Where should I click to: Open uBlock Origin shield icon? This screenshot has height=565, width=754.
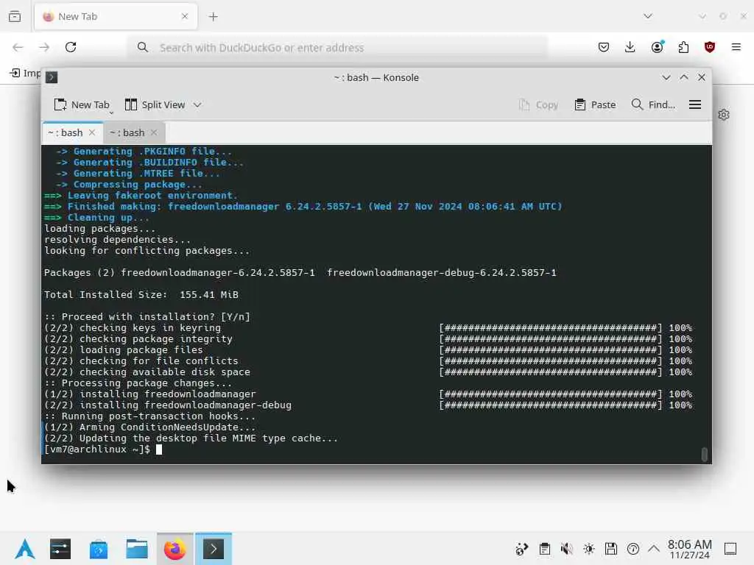[x=710, y=47]
